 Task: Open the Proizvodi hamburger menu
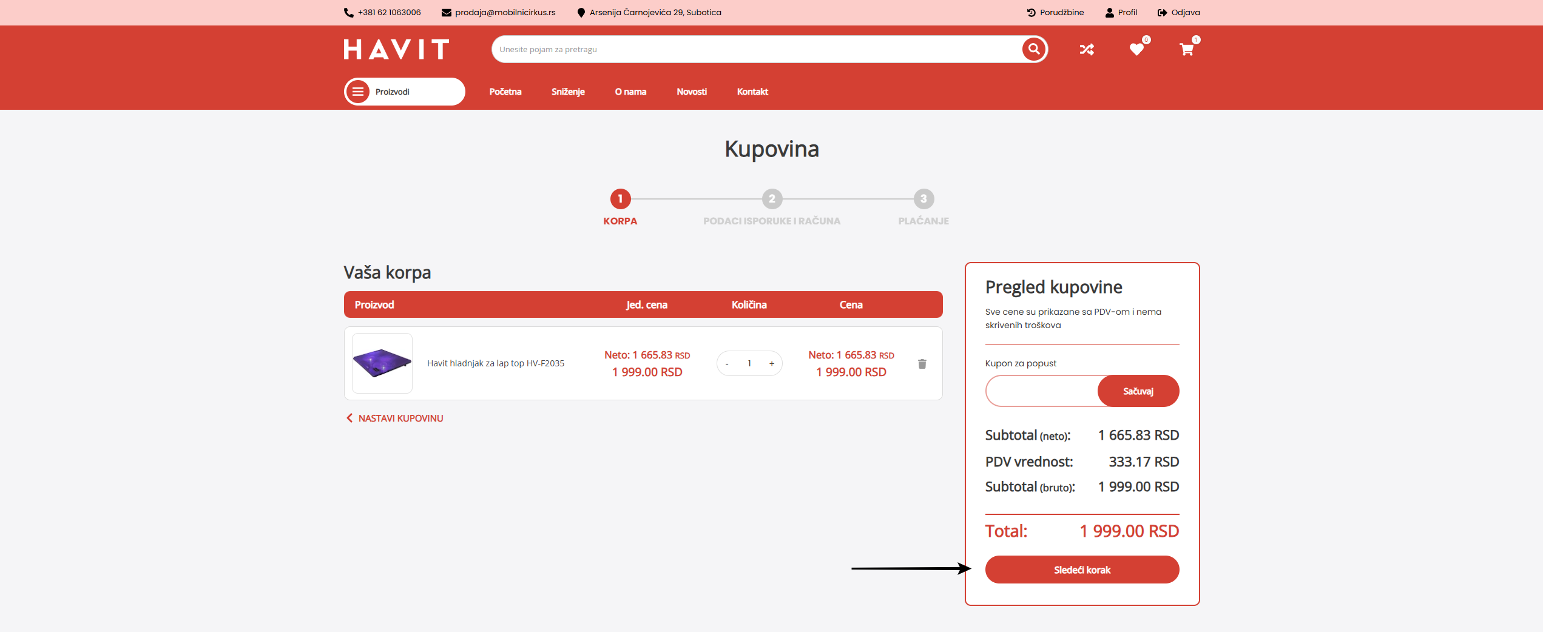click(x=359, y=91)
